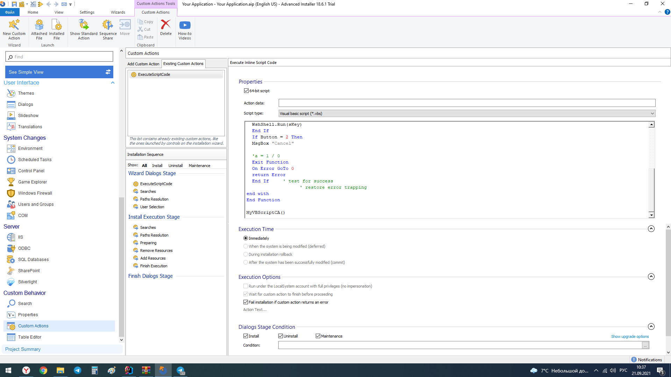Click the Action Text link
Viewport: 671px width, 377px height.
(x=255, y=310)
